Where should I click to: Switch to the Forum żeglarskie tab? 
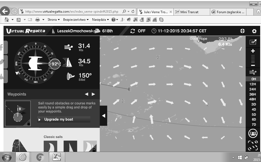point(228,12)
